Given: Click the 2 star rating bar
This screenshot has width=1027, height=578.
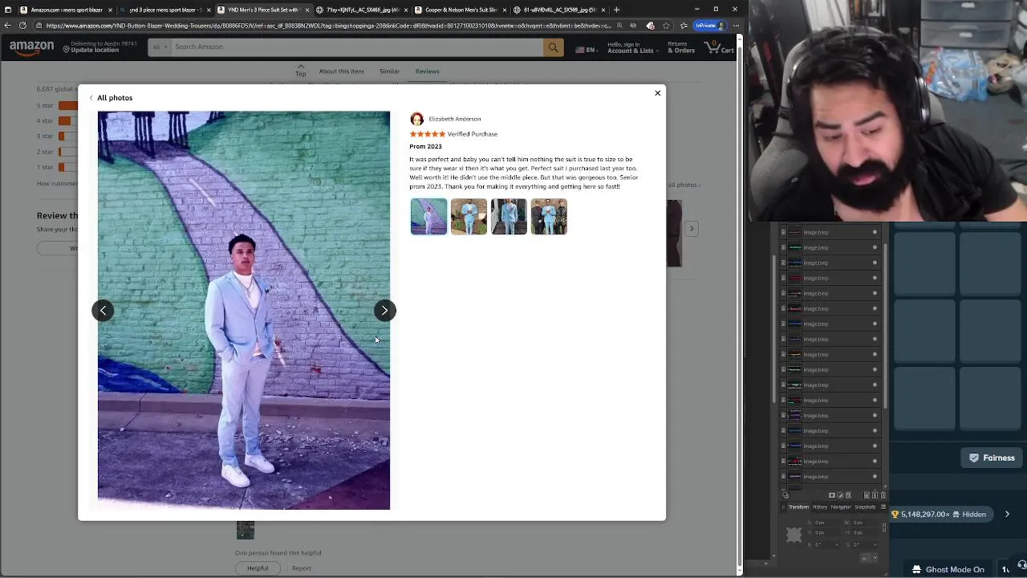Looking at the screenshot, I should pos(67,152).
